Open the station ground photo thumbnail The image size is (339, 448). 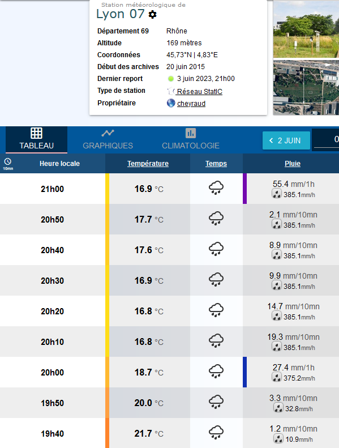pyautogui.click(x=306, y=29)
